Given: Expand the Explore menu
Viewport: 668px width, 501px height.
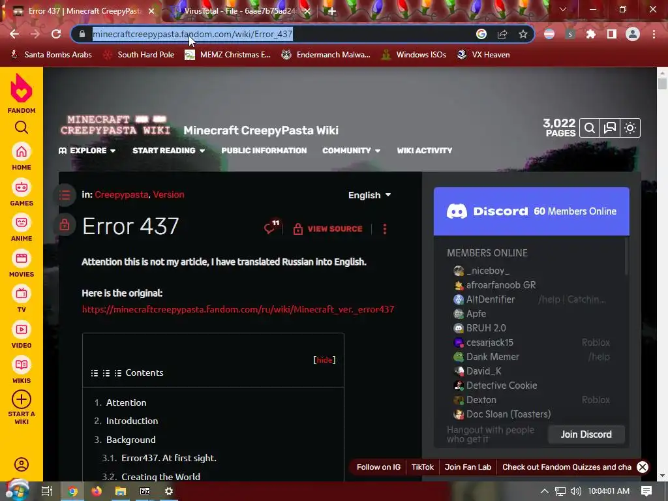Looking at the screenshot, I should tap(87, 151).
